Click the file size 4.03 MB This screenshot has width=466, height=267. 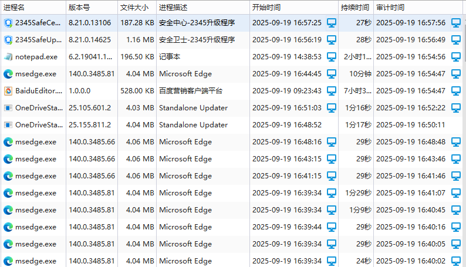click(140, 108)
